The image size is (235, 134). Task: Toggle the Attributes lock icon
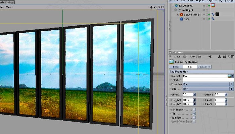(x=224, y=56)
